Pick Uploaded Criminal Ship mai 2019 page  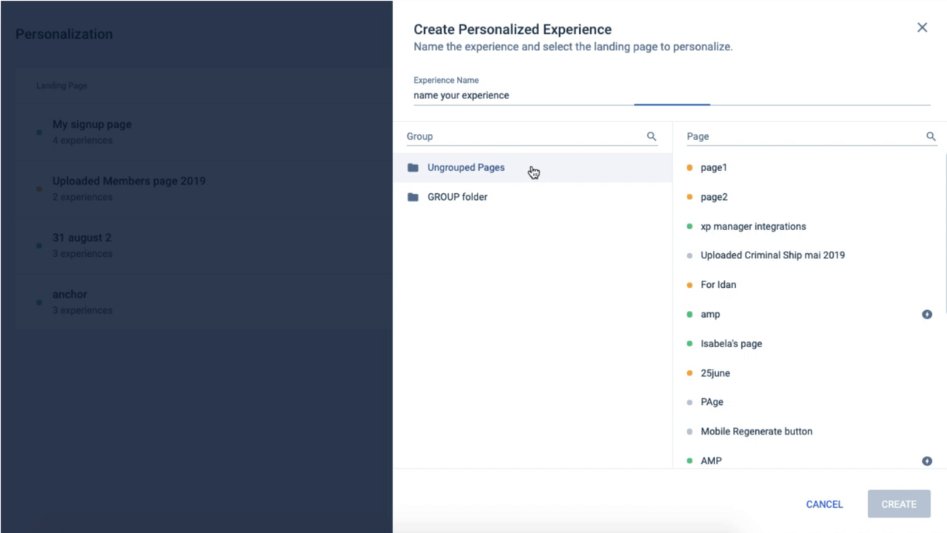(x=772, y=255)
